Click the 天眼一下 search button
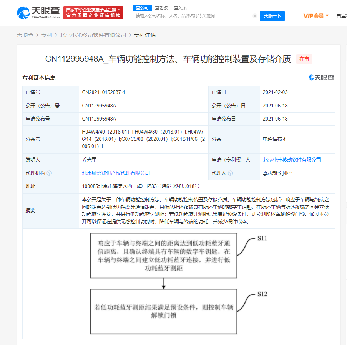The image size is (347, 345). 272,16
